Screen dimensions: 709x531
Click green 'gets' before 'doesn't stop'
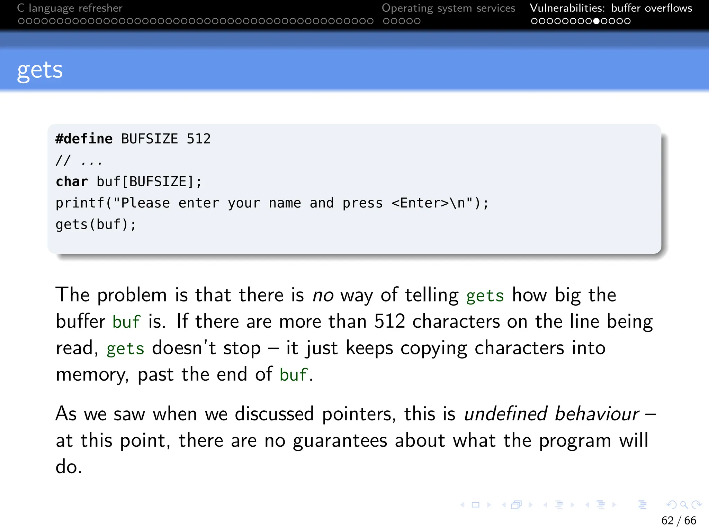125,349
